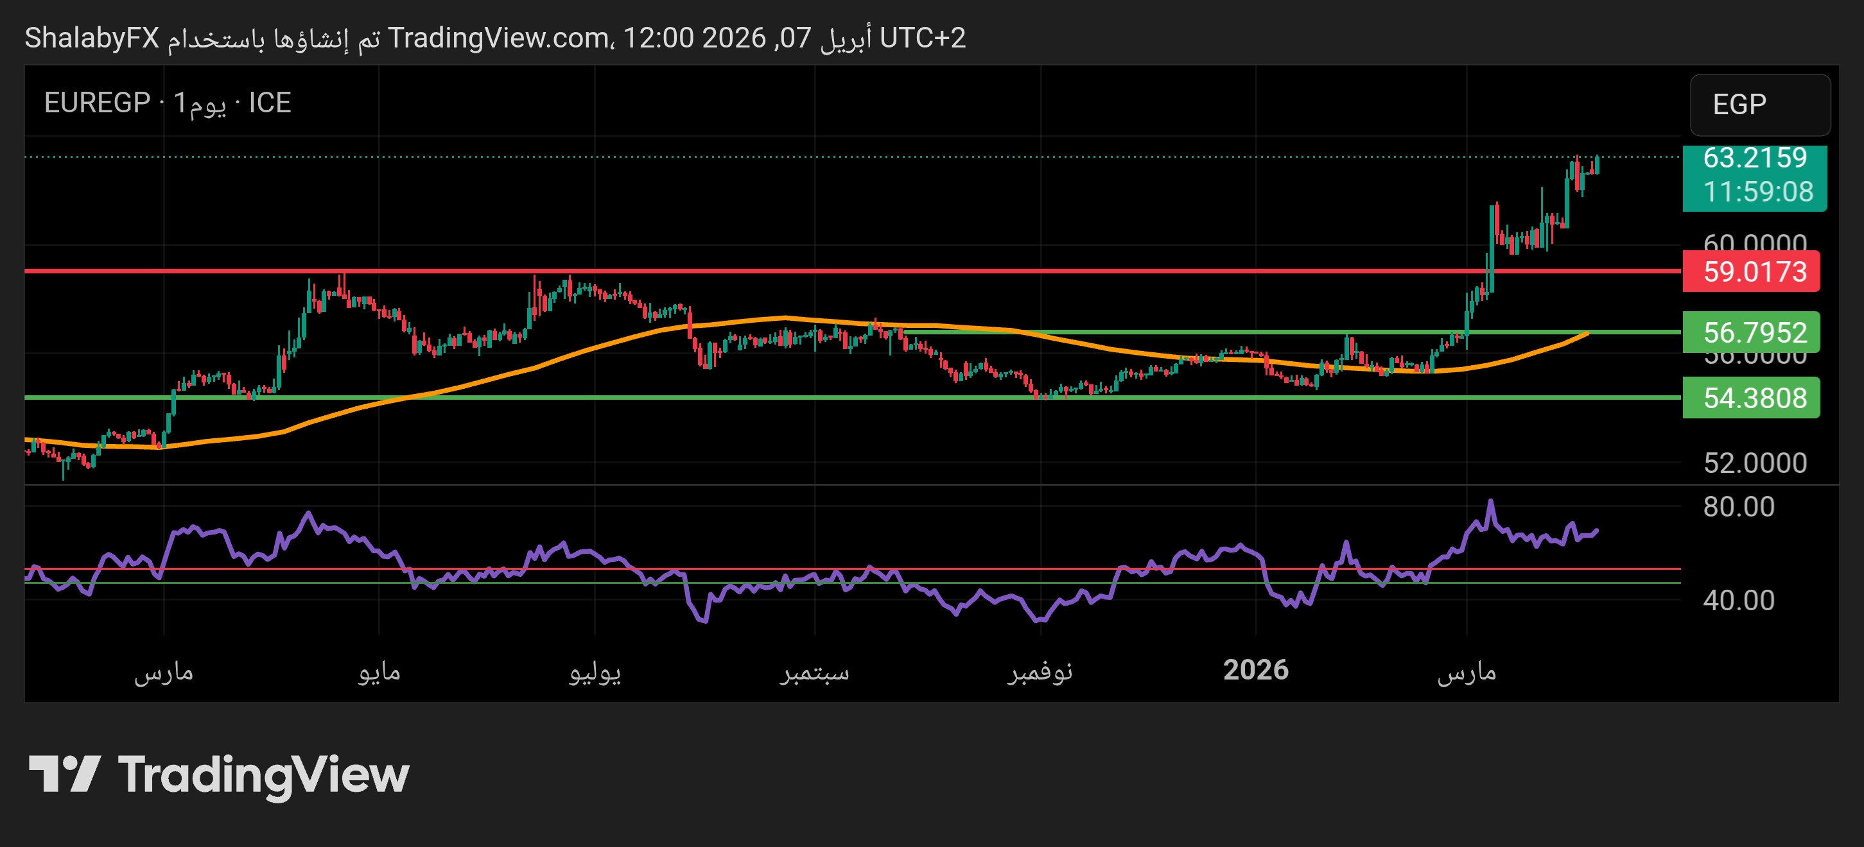1864x847 pixels.
Task: Click the ShalabyFX author name in header
Action: point(92,38)
